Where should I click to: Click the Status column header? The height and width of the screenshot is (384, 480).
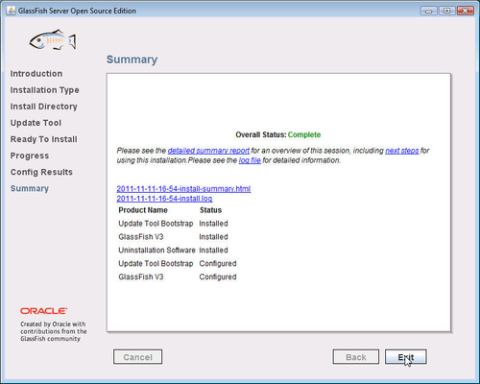210,210
